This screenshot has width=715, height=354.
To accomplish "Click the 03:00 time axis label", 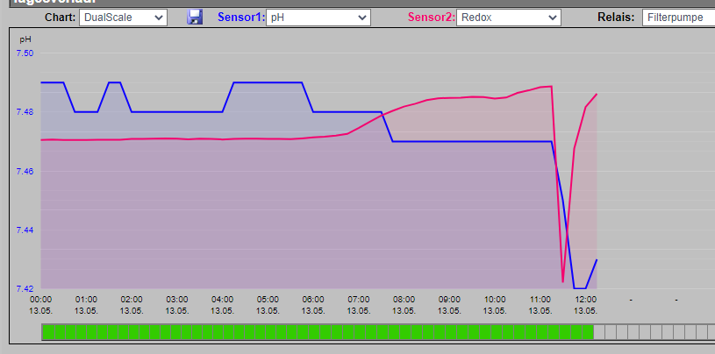I will click(x=177, y=300).
